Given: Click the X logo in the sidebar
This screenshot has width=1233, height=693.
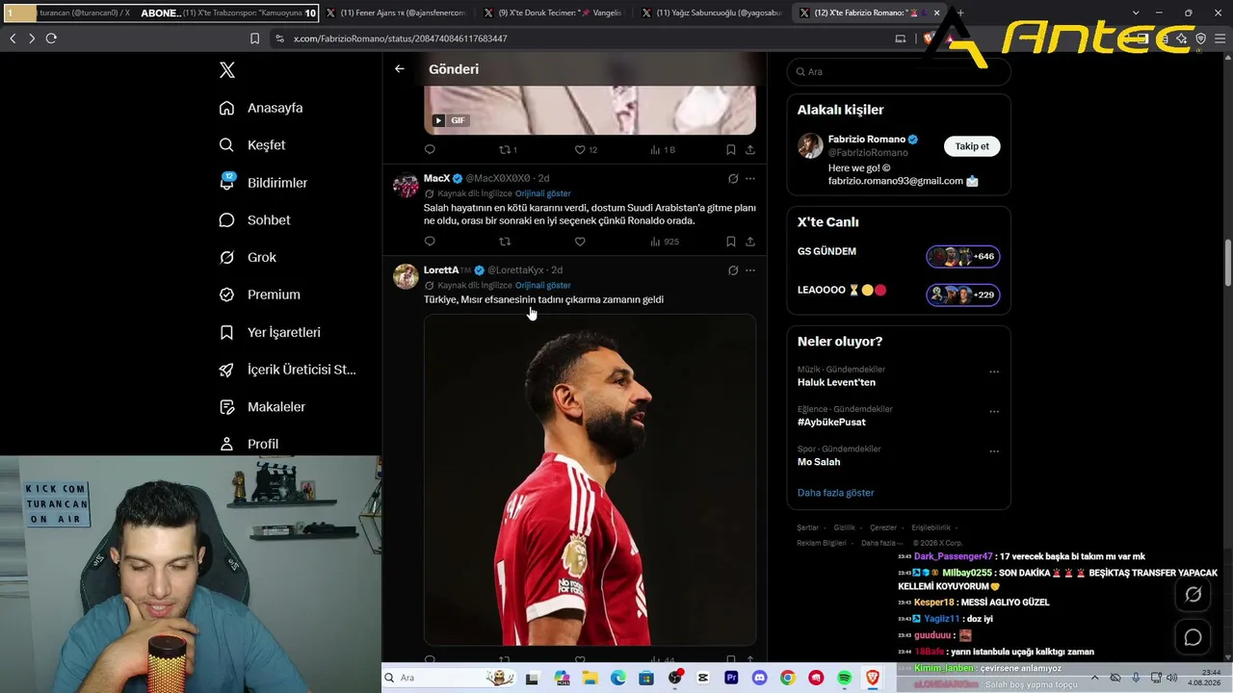Looking at the screenshot, I should point(227,70).
